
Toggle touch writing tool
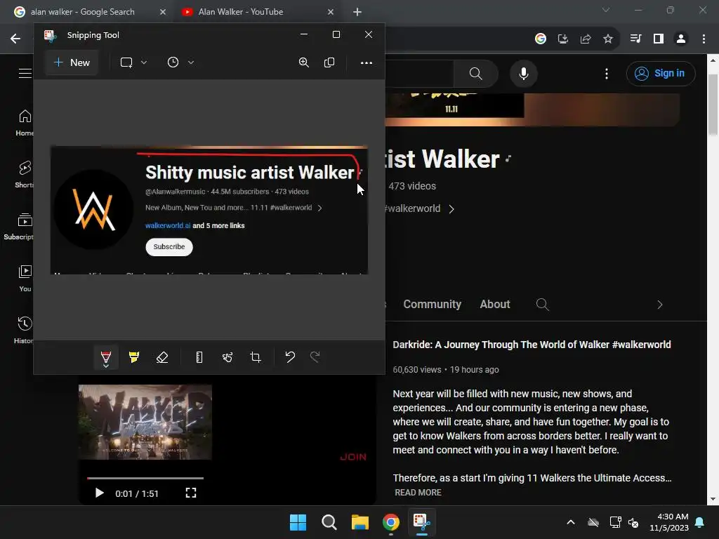tap(227, 357)
